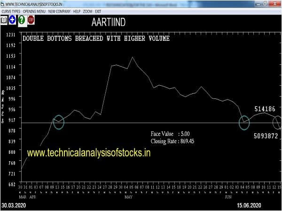Open the CURVE TYPES menu

tap(11, 11)
